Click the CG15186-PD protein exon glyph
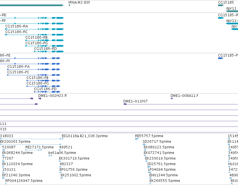This screenshot has height=185, width=238. coord(47,92)
